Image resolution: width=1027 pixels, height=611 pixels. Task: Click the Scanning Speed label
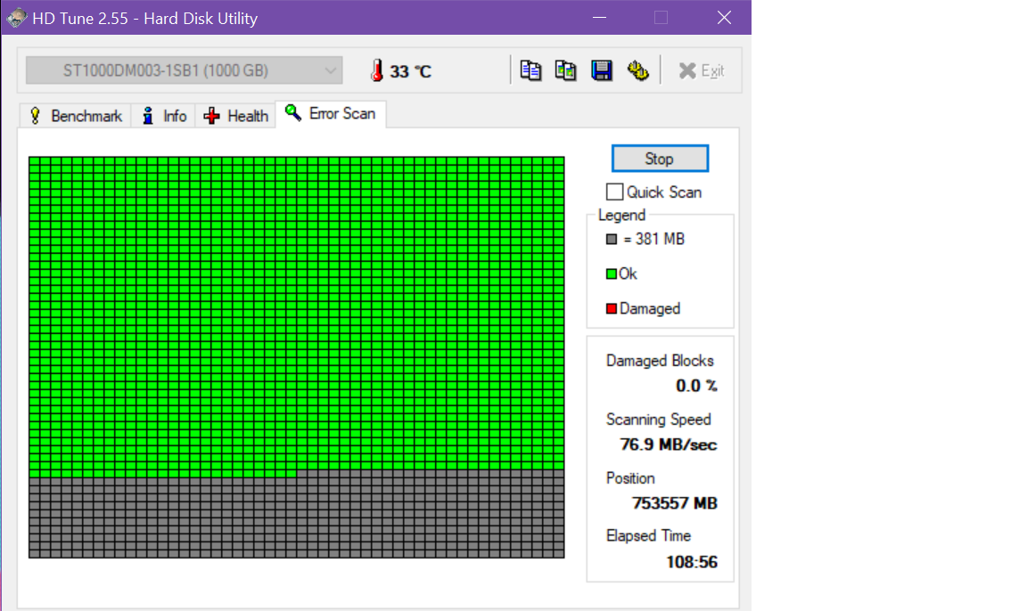tap(658, 420)
